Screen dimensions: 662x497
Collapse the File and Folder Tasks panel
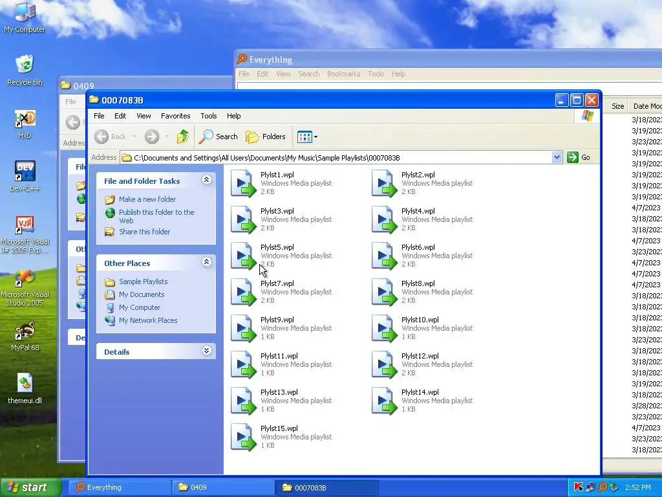pyautogui.click(x=206, y=180)
